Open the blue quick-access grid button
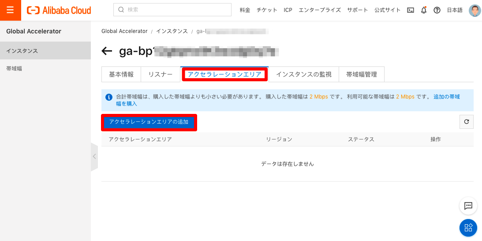The width and height of the screenshot is (482, 241). point(468,227)
